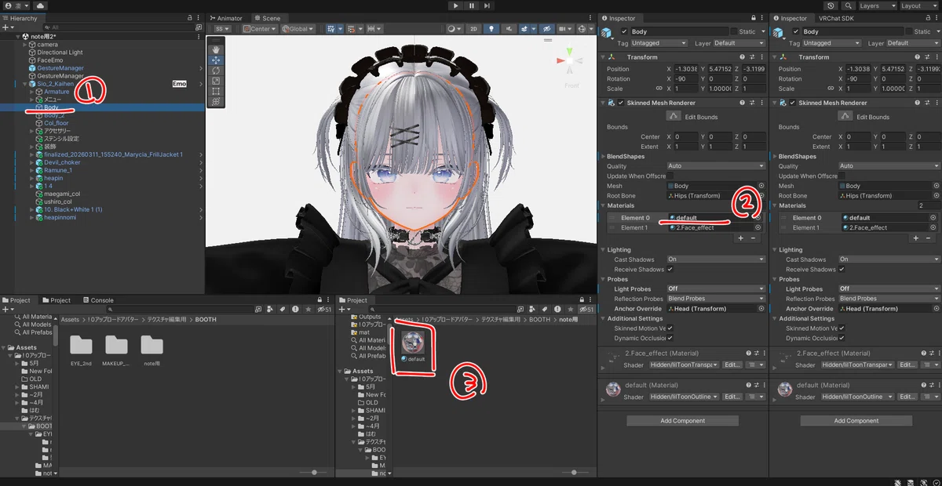Image resolution: width=942 pixels, height=486 pixels.
Task: Expand Armature in Hierarchy
Action: pos(31,92)
